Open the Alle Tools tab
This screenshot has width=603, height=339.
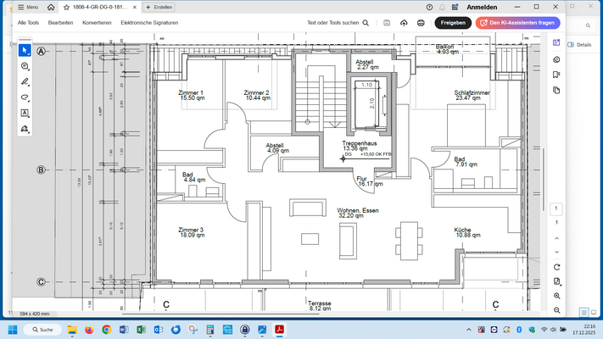click(x=28, y=23)
